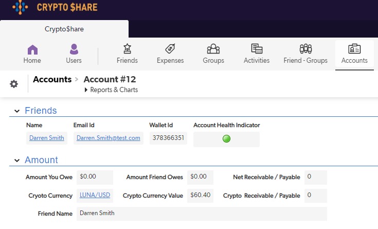Click the green health indicator dot
The height and width of the screenshot is (229, 378).
[226, 139]
